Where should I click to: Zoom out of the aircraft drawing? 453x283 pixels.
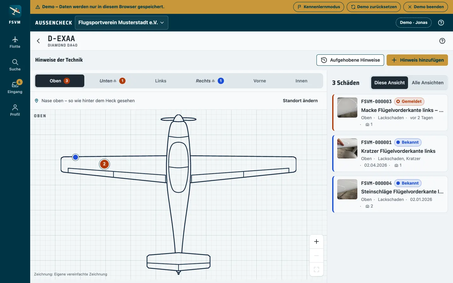tap(316, 256)
